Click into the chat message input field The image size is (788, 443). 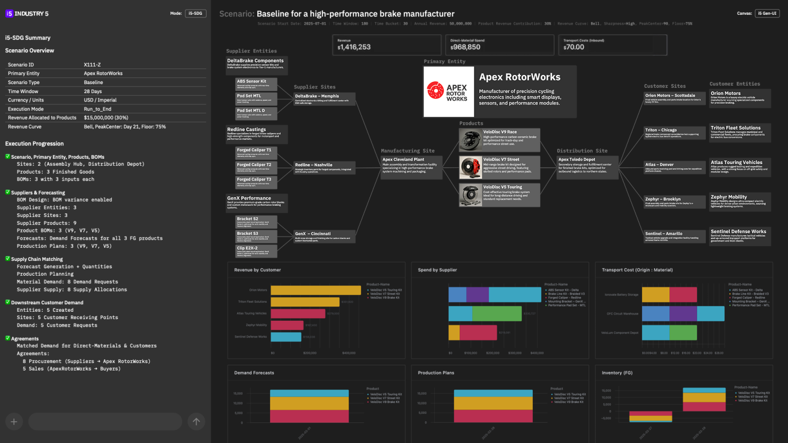105,422
